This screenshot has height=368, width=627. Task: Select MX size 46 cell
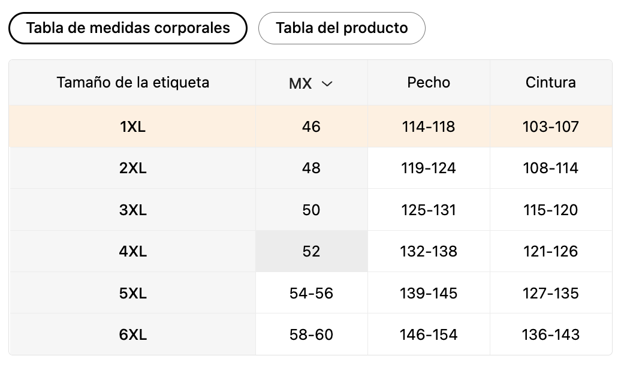pos(311,126)
